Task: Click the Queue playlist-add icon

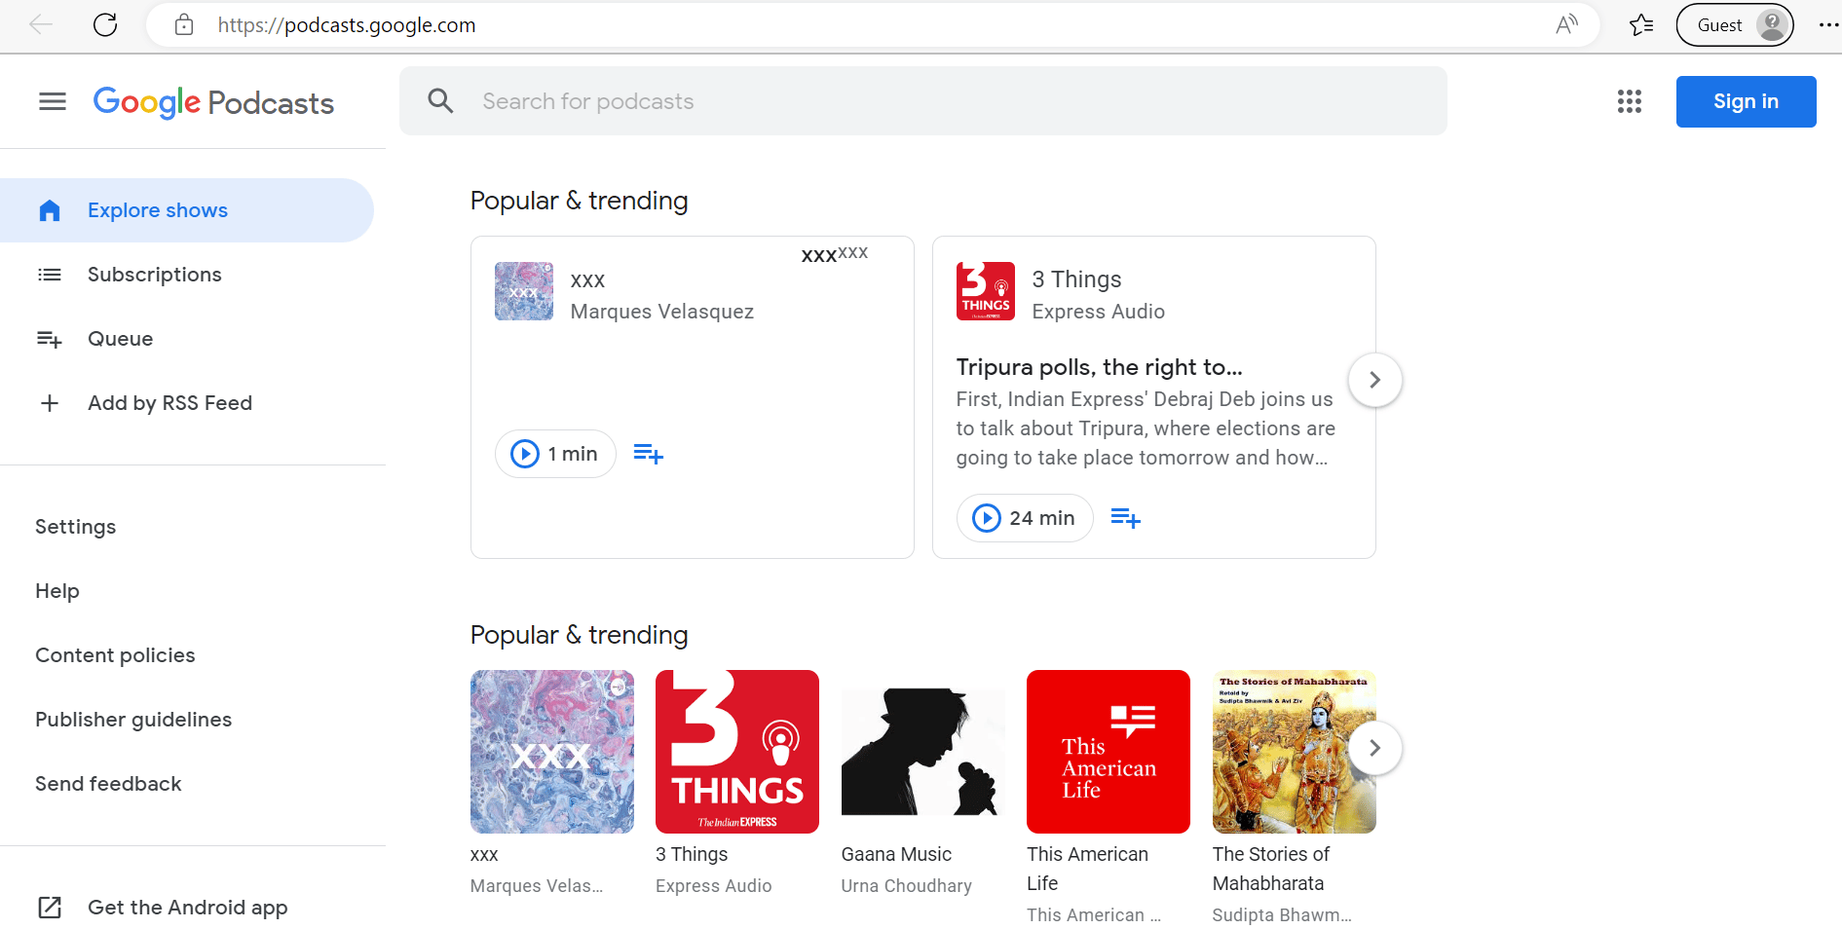Action: click(x=50, y=339)
